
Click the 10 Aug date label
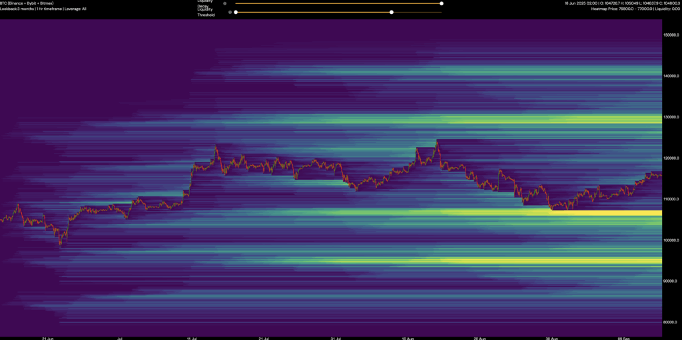(408, 338)
